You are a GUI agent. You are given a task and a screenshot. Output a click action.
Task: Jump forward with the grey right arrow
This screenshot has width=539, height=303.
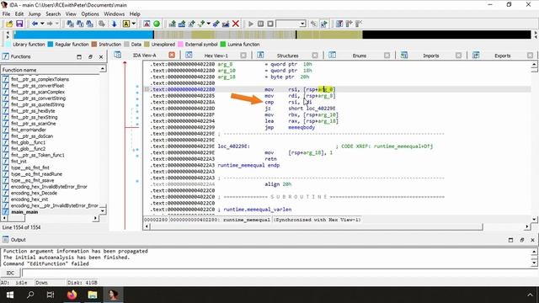50,24
